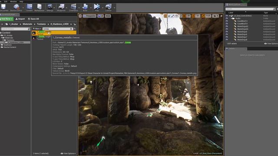Select the World Outliner tab
The height and width of the screenshot is (156, 278).
235,5
